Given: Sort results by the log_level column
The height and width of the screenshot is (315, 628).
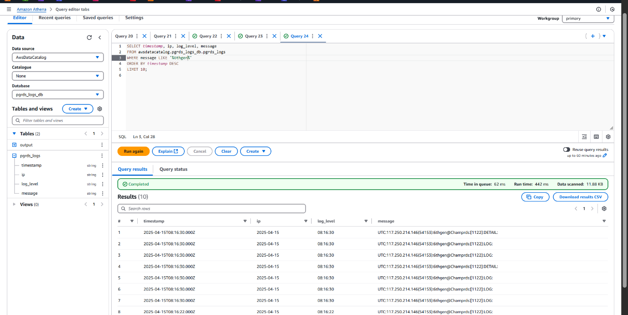Looking at the screenshot, I should tap(366, 221).
